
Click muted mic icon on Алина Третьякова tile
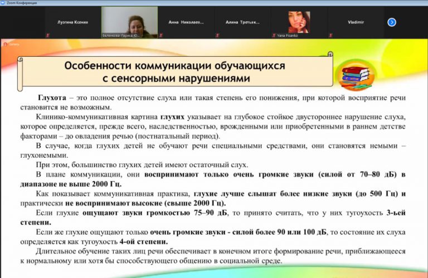click(x=217, y=35)
